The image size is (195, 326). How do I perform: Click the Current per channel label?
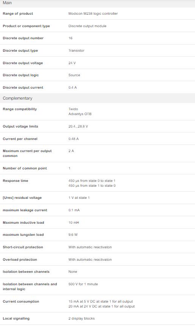pos(20,139)
